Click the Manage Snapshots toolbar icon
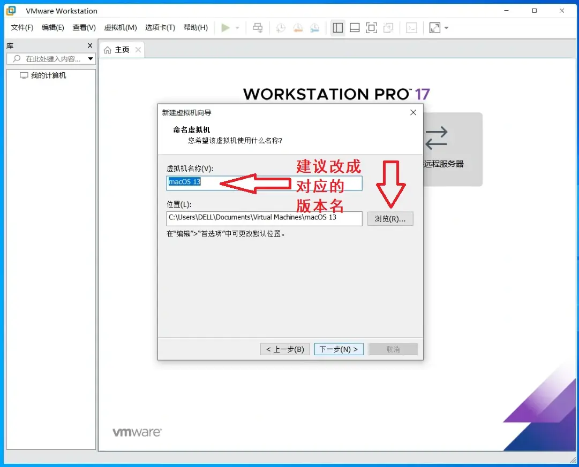Viewport: 579px width, 467px height. (314, 28)
